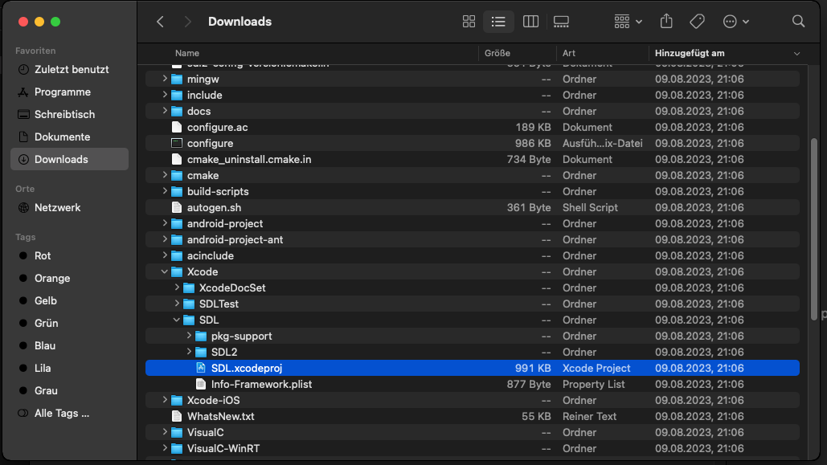This screenshot has width=827, height=465.
Task: Select the Info-Framework.plist file
Action: pos(261,384)
